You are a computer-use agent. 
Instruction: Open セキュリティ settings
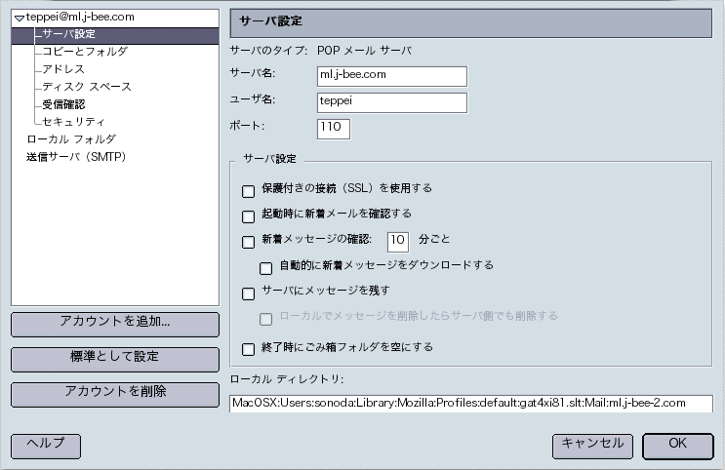click(73, 122)
